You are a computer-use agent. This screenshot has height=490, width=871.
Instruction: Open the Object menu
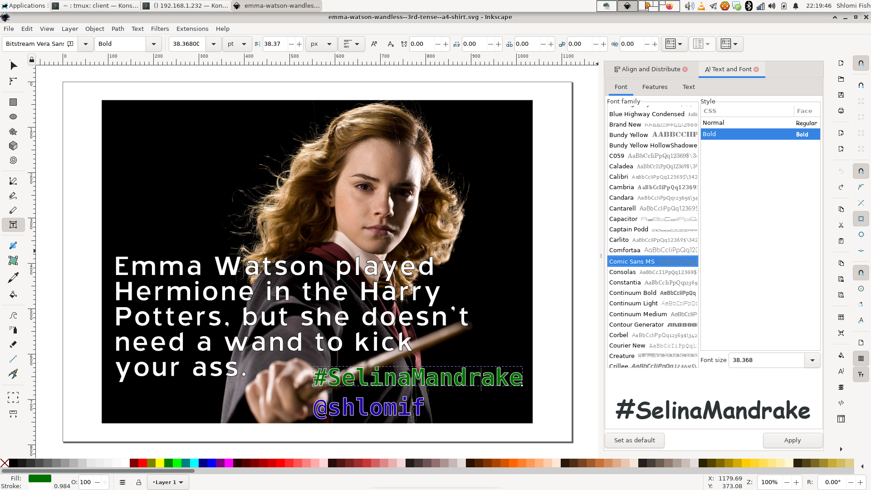coord(95,29)
